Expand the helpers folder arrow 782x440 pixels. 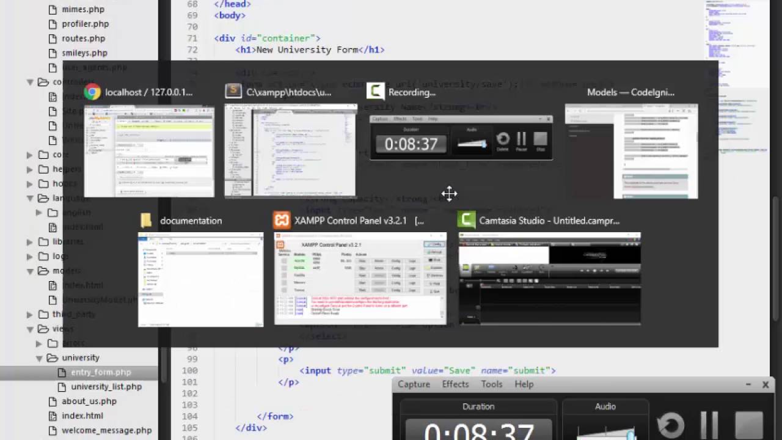click(30, 169)
